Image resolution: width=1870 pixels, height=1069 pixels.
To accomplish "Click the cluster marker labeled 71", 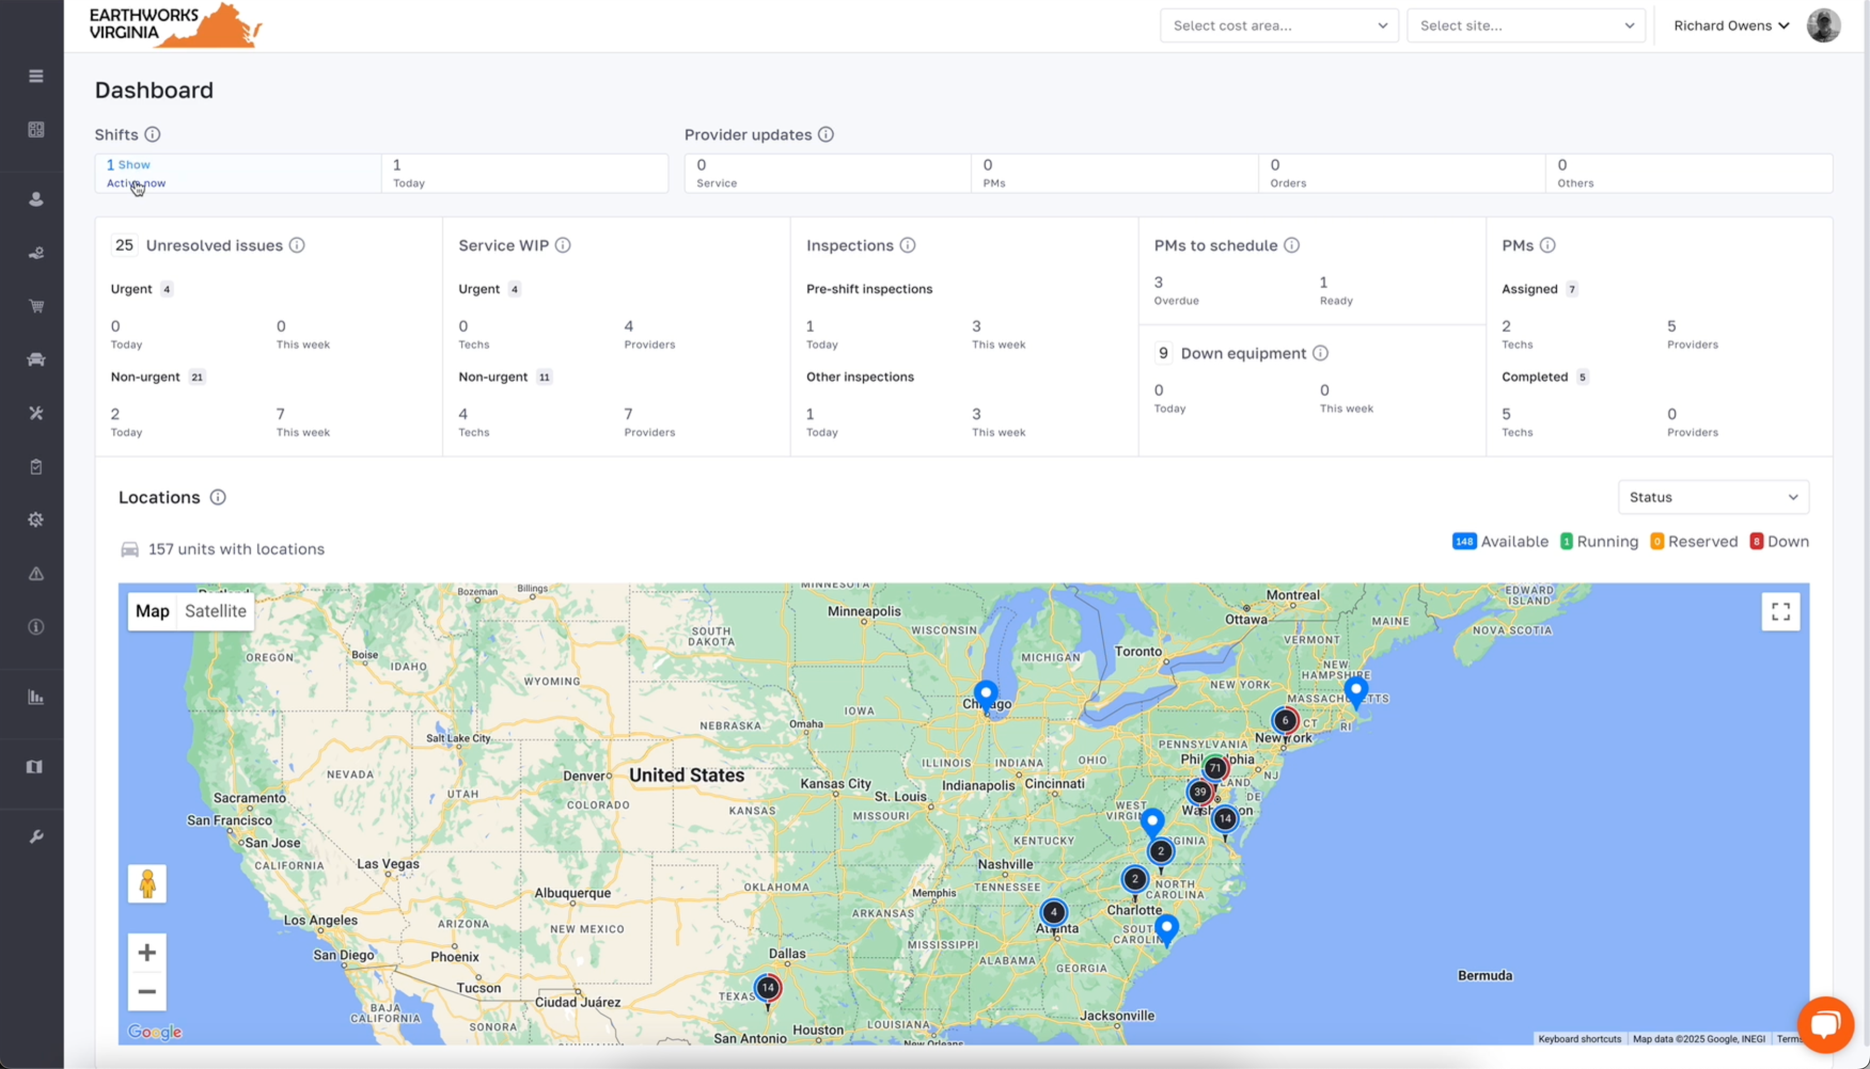I will [1215, 769].
